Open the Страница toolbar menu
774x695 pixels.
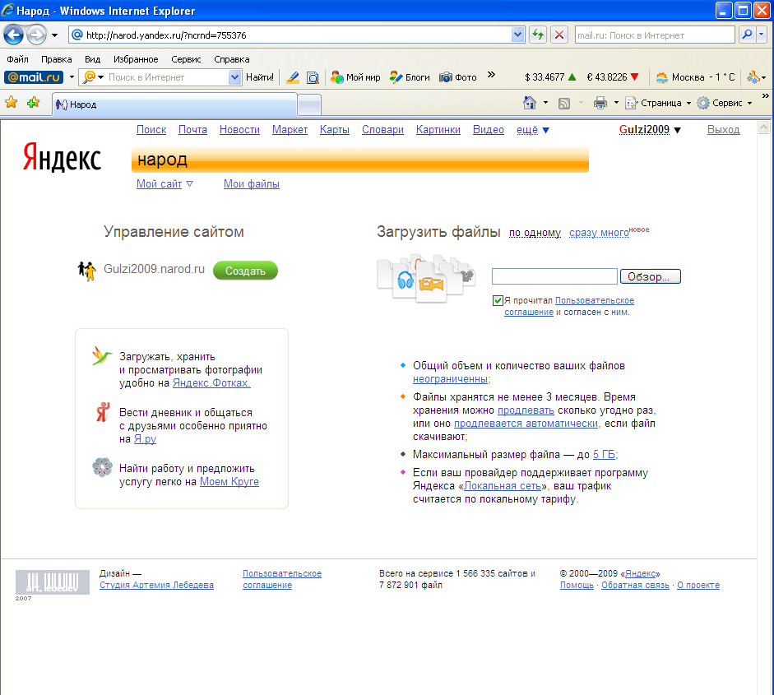point(657,103)
